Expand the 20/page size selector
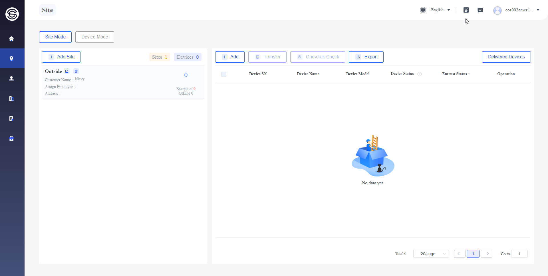Viewport: 548px width, 276px height. [x=431, y=254]
